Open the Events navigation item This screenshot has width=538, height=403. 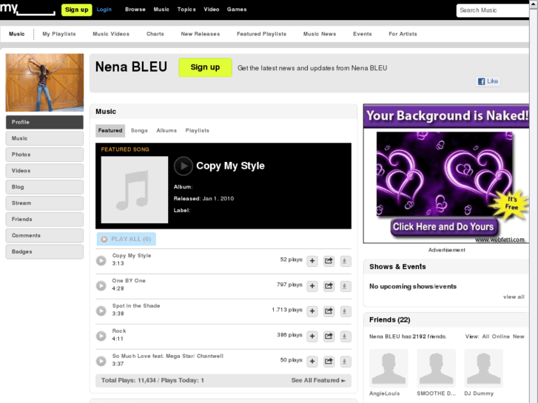coord(363,34)
